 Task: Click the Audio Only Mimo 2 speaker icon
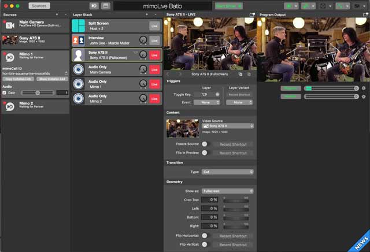click(x=79, y=99)
